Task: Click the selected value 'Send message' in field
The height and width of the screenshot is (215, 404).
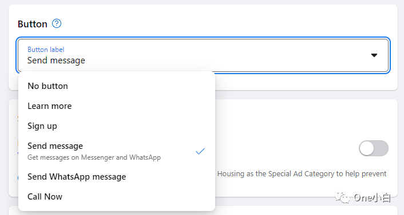Action: click(56, 60)
